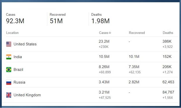Click the sort arrow beside Cases header
The height and width of the screenshot is (108, 181).
coord(110,33)
